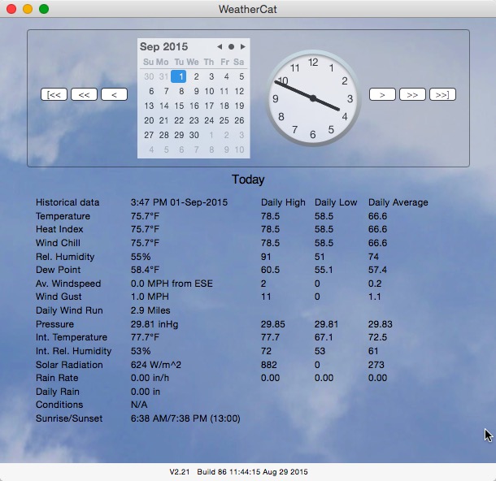Click the Daily Rain label

pos(57,392)
